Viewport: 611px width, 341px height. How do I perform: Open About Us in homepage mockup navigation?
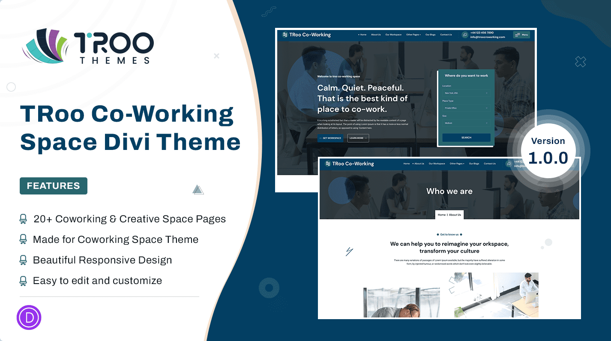376,35
